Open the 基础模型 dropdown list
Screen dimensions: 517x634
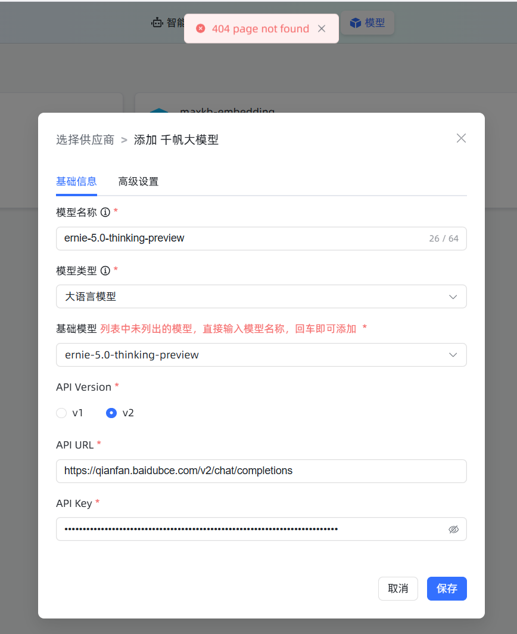261,355
